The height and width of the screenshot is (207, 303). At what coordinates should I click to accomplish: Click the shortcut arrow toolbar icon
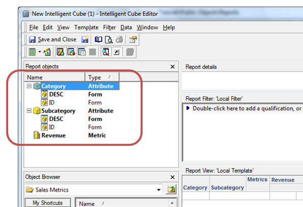pos(116,52)
